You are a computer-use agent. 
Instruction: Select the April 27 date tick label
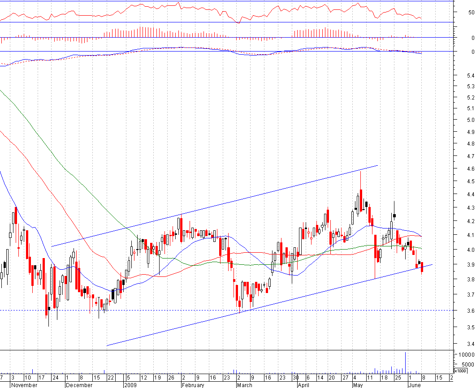click(x=346, y=378)
